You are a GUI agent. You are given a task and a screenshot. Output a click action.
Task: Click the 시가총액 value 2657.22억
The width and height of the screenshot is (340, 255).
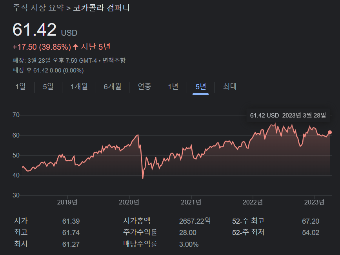pyautogui.click(x=195, y=221)
